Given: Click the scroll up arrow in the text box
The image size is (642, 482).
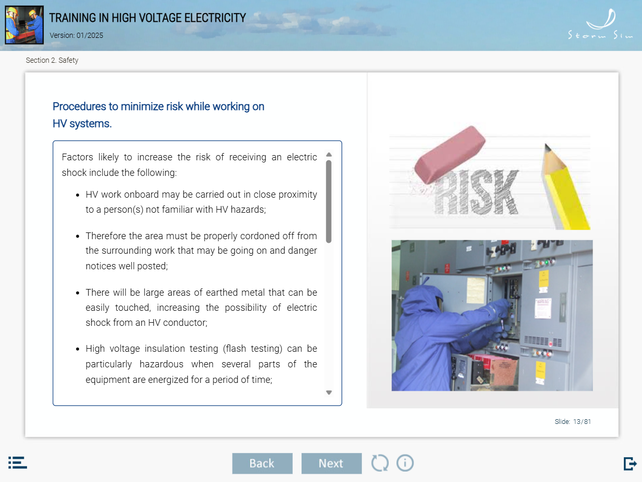Looking at the screenshot, I should pos(329,155).
